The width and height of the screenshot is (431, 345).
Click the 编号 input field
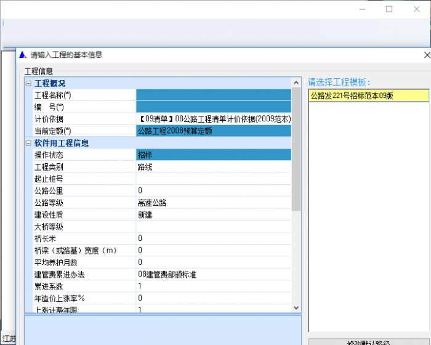pos(213,107)
